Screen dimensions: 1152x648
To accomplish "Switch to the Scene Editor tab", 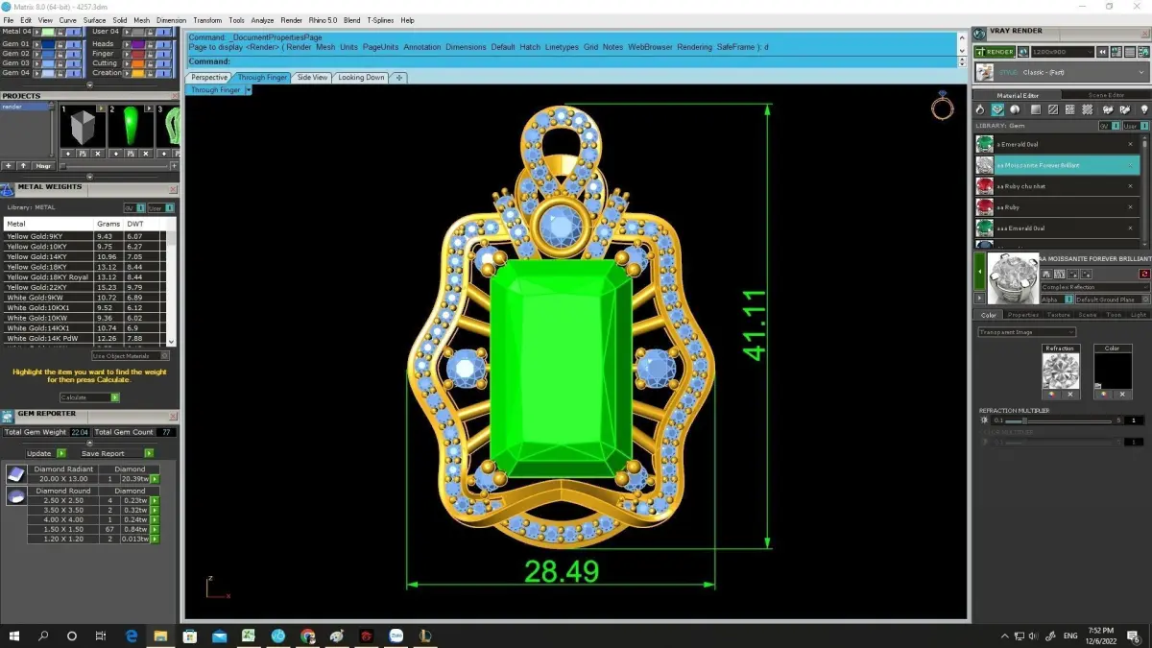I will click(x=1105, y=95).
